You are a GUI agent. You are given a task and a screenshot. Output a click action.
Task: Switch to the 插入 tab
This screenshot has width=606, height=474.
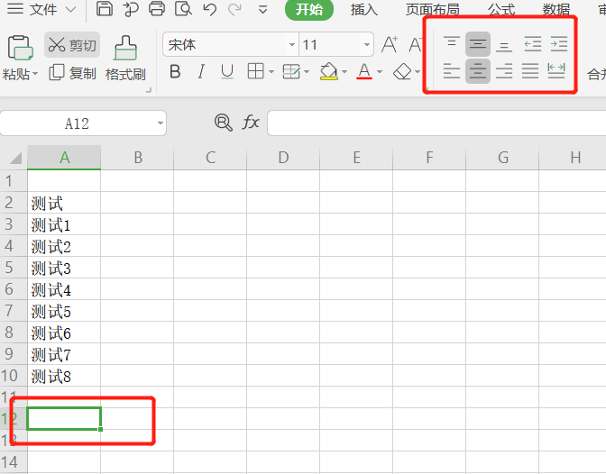click(x=363, y=9)
